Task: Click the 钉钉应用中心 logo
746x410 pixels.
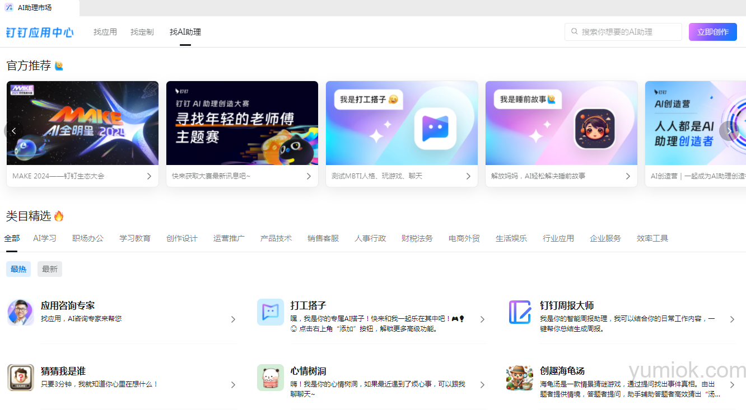Action: (x=39, y=32)
